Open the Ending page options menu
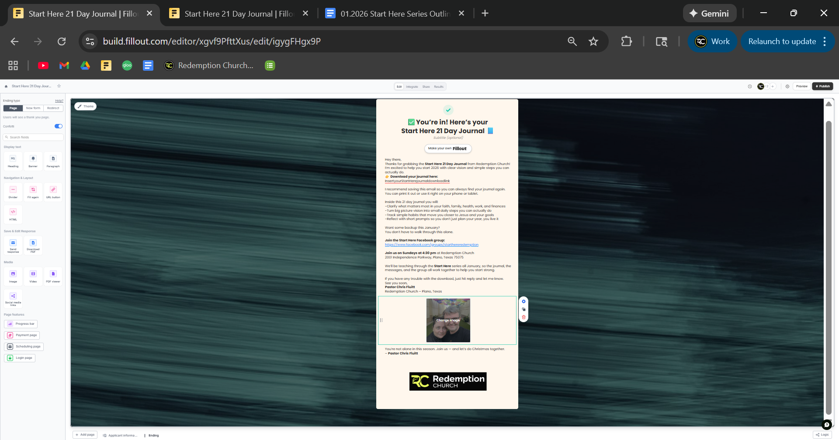 tap(145, 435)
